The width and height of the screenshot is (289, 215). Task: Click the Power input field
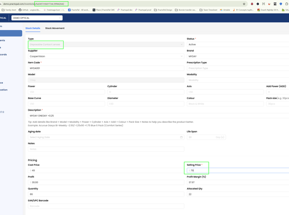pyautogui.click(x=66, y=92)
